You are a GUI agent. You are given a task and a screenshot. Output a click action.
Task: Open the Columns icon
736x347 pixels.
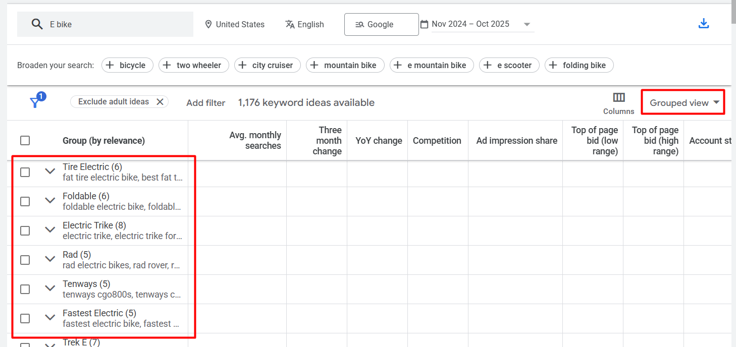[618, 97]
